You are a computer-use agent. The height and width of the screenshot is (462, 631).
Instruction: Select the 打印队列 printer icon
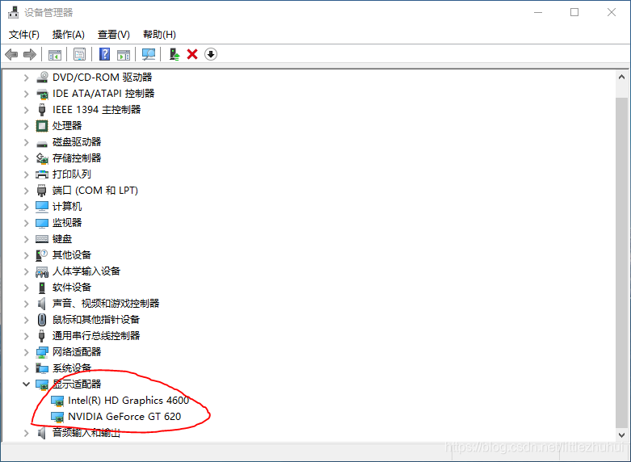pyautogui.click(x=42, y=174)
